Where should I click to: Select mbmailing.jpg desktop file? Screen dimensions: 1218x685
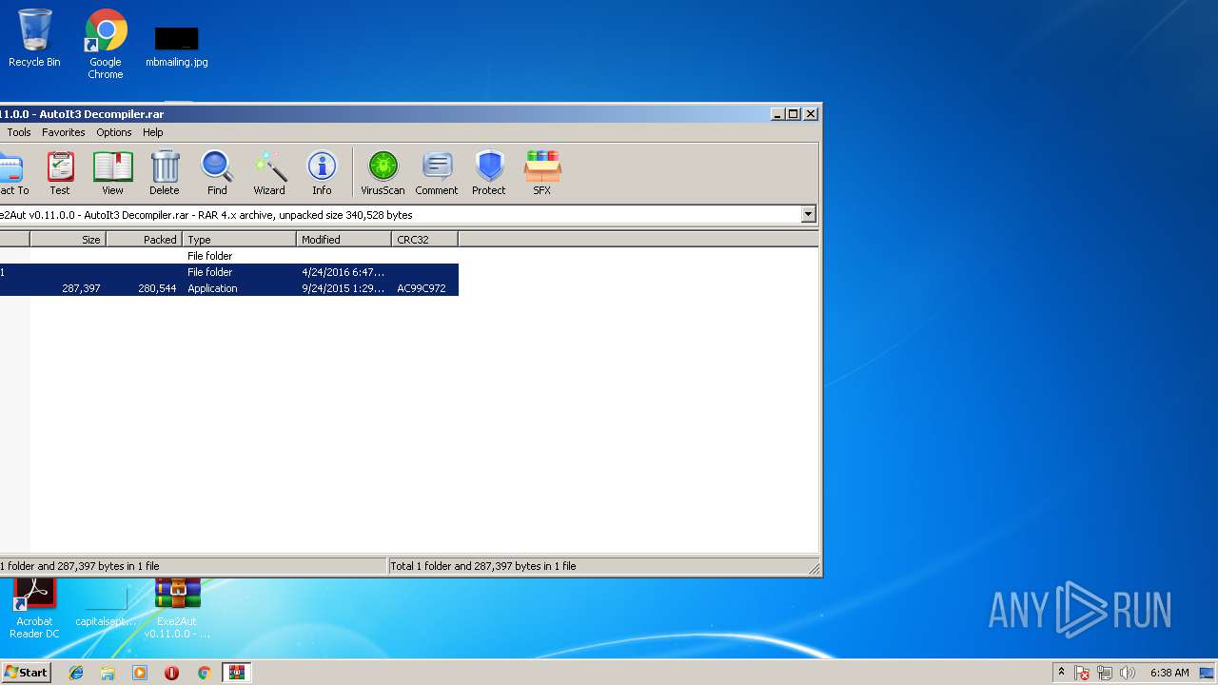pyautogui.click(x=177, y=46)
